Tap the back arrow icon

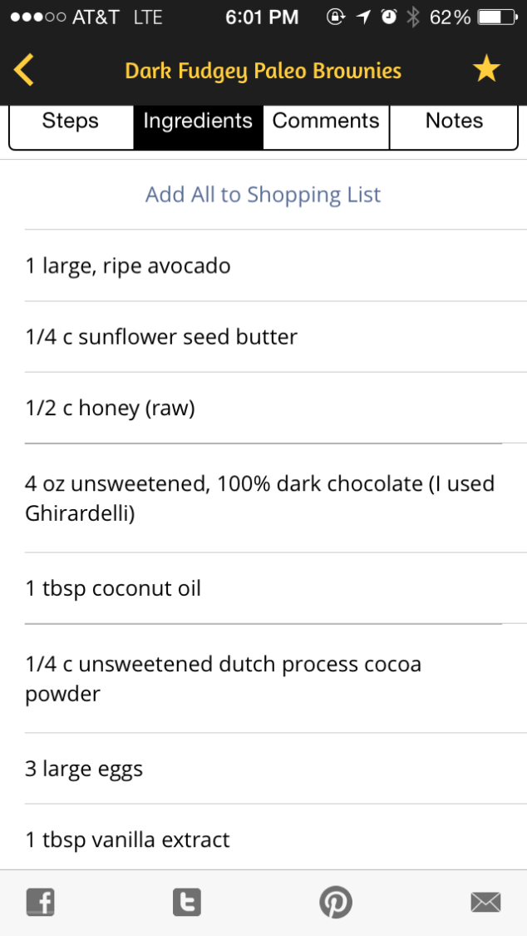click(x=25, y=71)
